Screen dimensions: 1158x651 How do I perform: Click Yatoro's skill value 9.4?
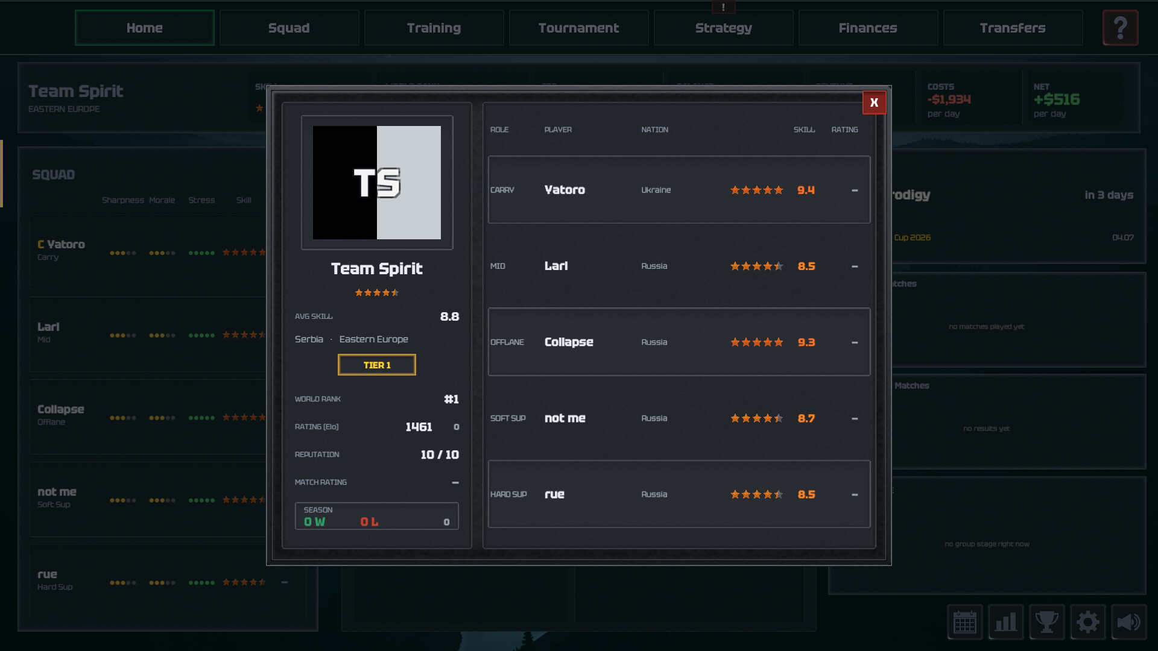click(806, 190)
